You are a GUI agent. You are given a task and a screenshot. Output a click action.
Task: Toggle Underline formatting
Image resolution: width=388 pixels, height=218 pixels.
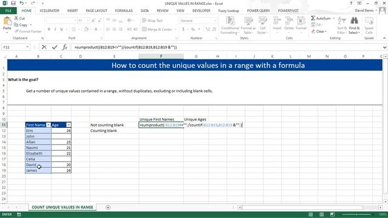(62, 29)
